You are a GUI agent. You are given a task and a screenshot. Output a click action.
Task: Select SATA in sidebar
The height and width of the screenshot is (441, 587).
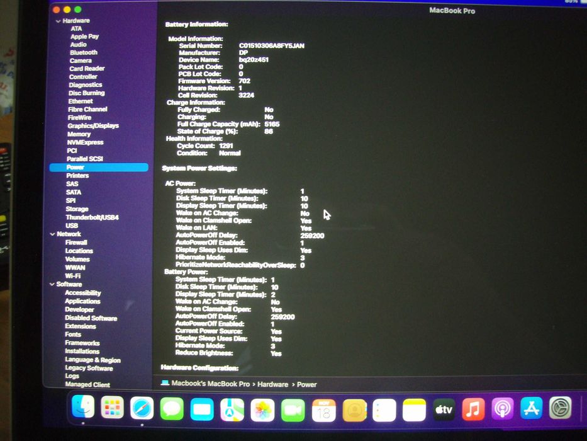pos(74,192)
